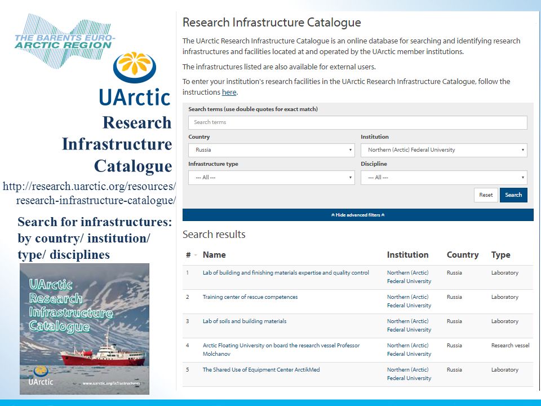Click the Barents Euro-Arctic Region logo
Image resolution: width=541 pixels, height=406 pixels.
tap(64, 41)
